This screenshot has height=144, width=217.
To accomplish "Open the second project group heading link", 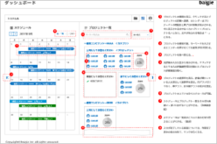I will click(x=99, y=103).
